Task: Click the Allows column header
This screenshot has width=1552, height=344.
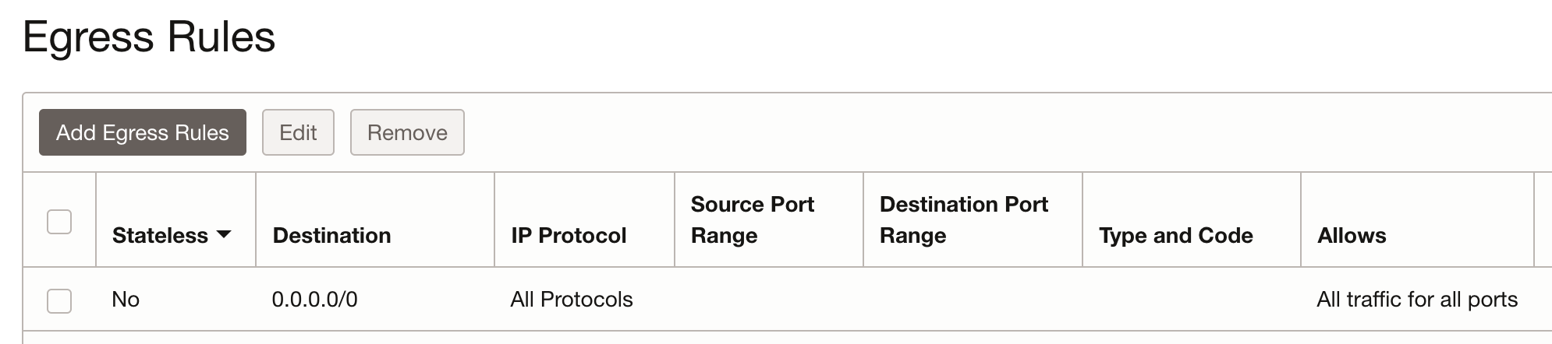Action: [x=1352, y=235]
